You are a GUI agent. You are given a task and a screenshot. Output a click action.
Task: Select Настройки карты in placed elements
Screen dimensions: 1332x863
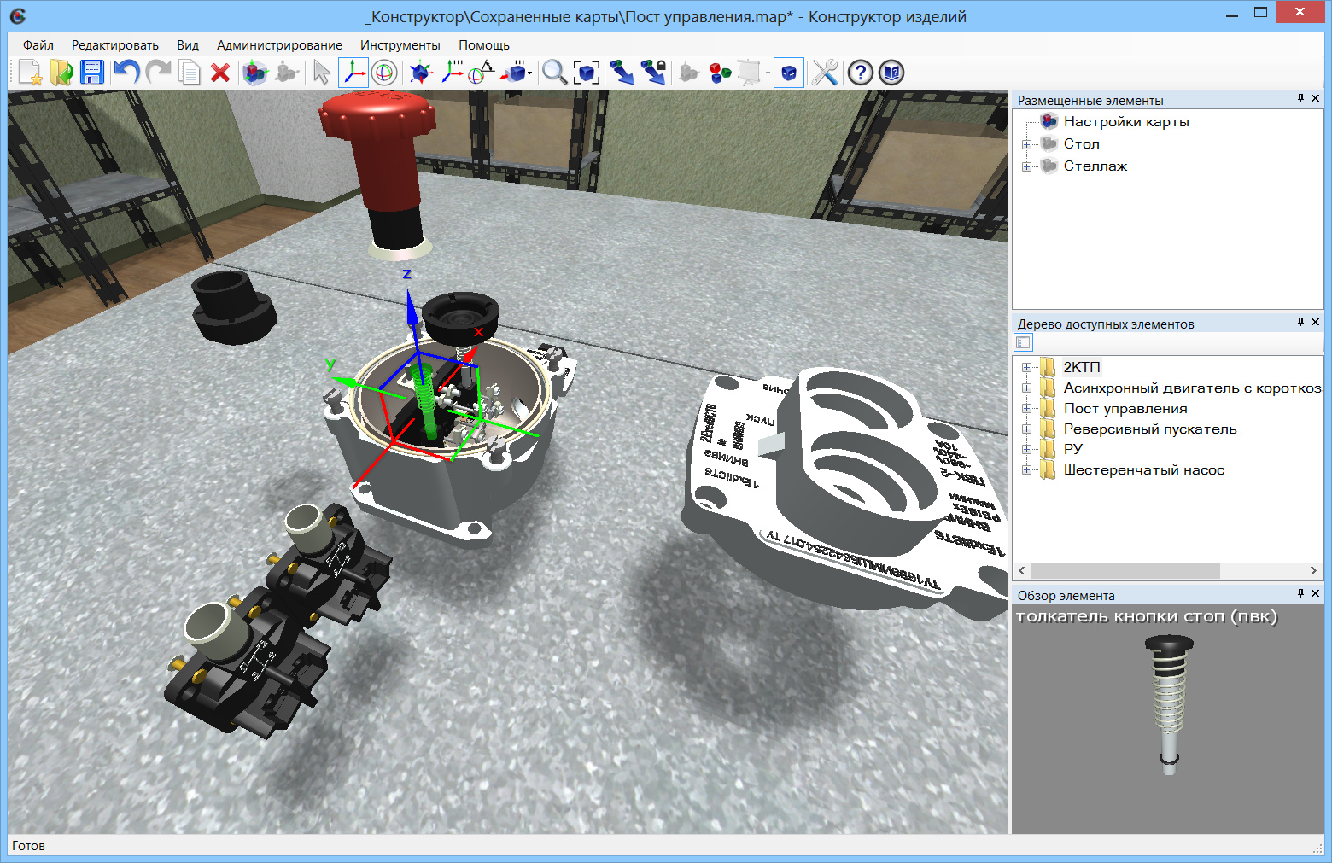1125,122
